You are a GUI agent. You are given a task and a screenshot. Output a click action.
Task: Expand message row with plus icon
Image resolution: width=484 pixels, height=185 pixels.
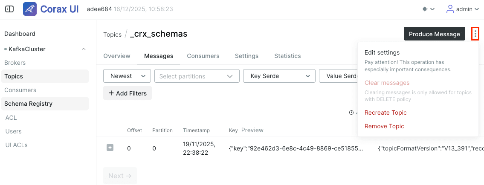click(110, 148)
